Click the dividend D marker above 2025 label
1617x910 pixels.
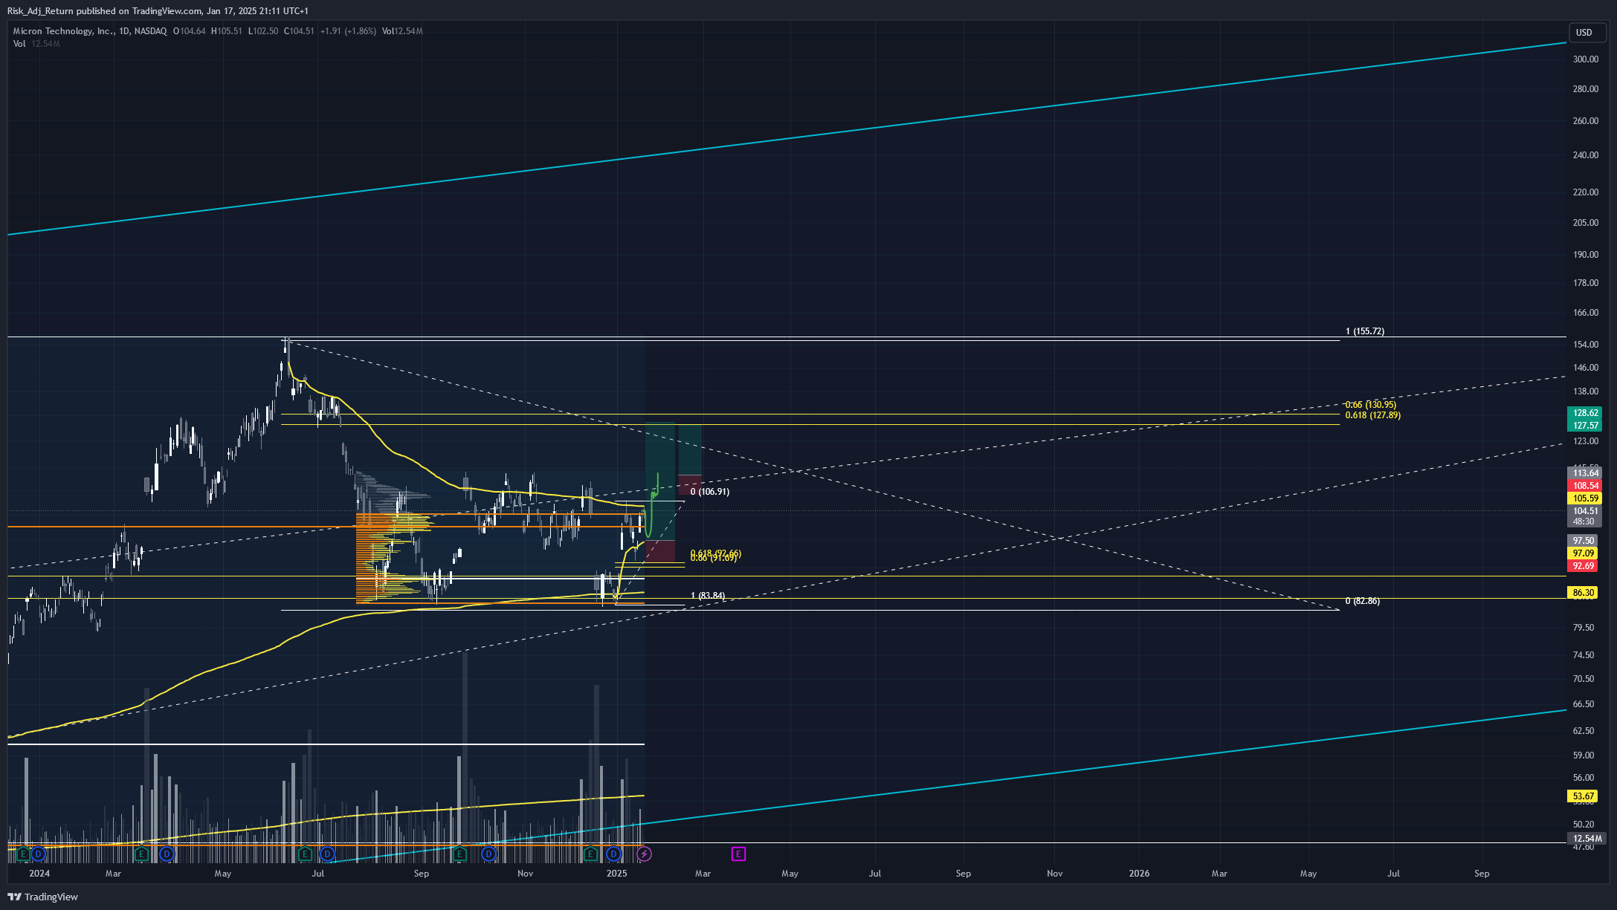pos(613,854)
